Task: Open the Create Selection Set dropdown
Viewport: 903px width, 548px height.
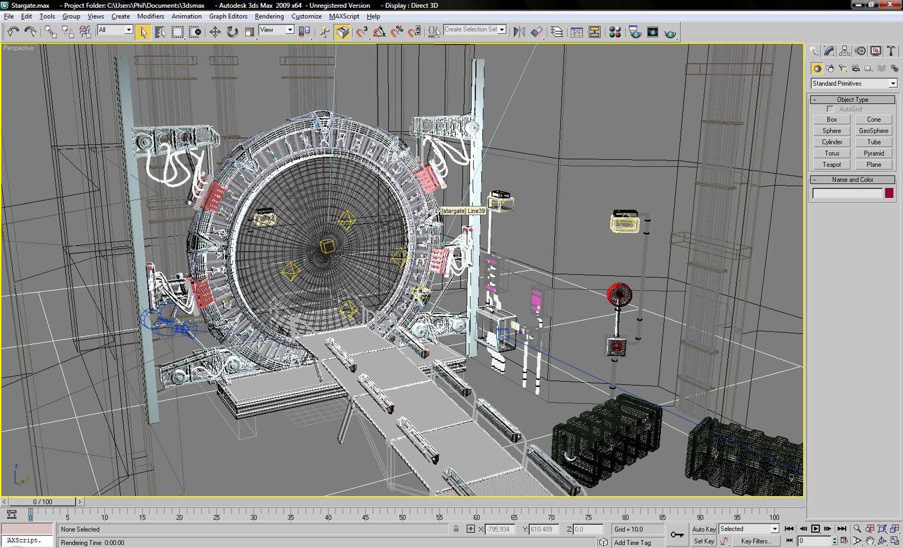Action: (x=475, y=29)
